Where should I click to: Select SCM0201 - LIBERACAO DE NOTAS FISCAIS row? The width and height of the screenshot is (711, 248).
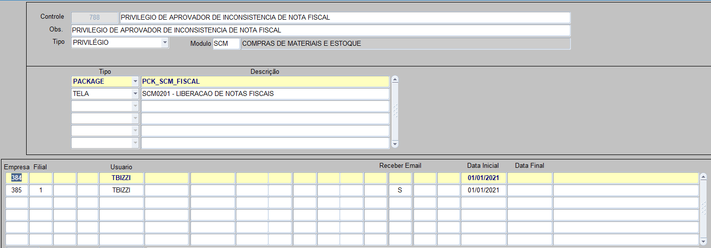pyautogui.click(x=265, y=93)
